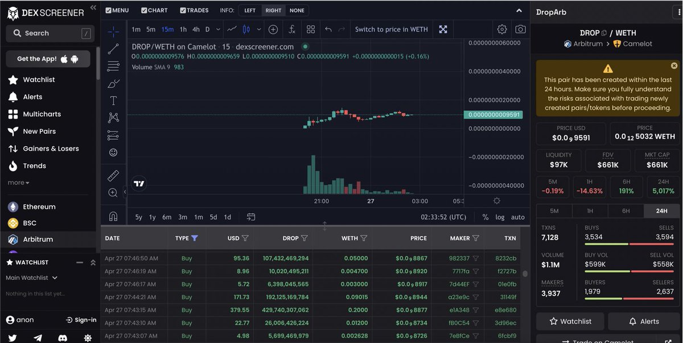Open the indicator templates grid
This screenshot has width=683, height=343.
[311, 29]
